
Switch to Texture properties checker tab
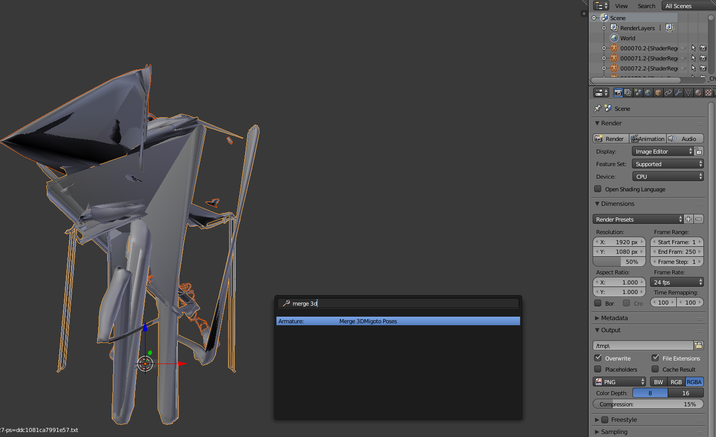(708, 93)
